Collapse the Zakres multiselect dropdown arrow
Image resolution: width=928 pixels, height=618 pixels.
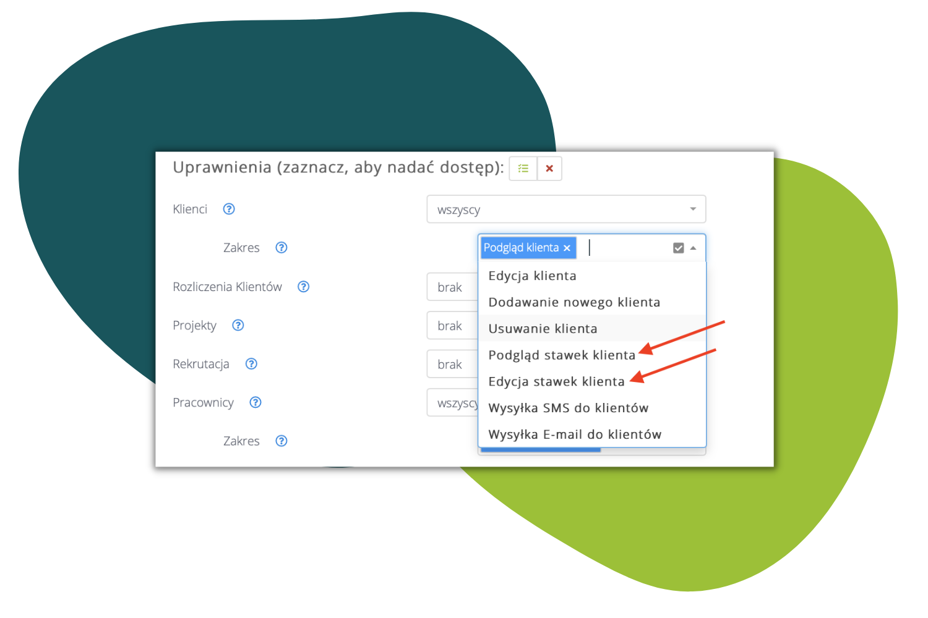click(x=694, y=248)
